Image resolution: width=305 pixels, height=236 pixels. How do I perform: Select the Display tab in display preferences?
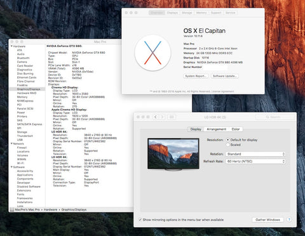(x=196, y=129)
